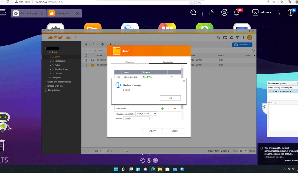Viewport: 298px width, 173px height.
Task: Open the create folder dropdown
Action: pyautogui.click(x=95, y=45)
